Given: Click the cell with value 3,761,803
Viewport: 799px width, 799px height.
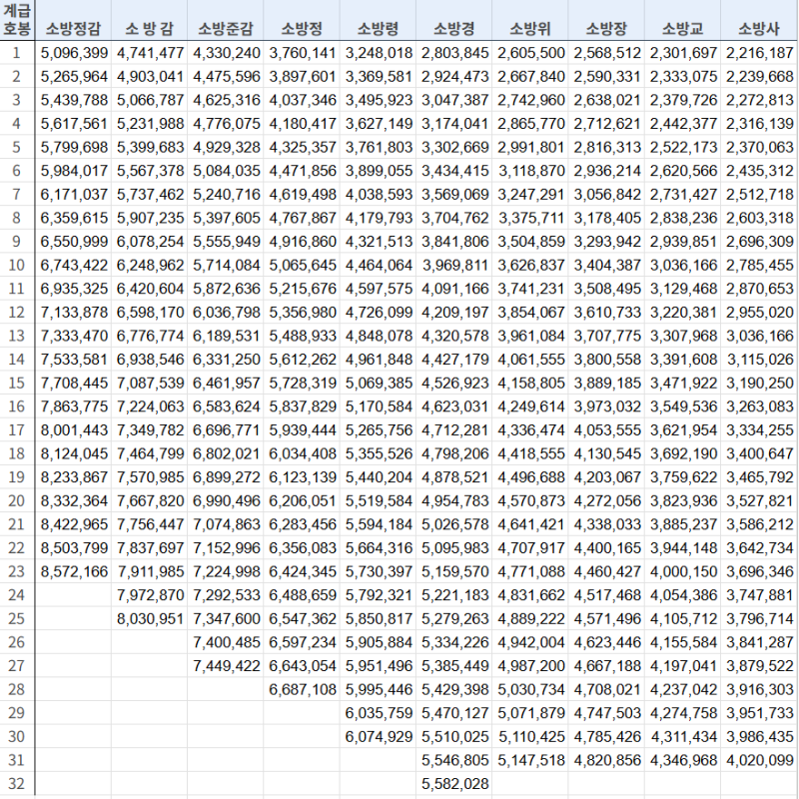Looking at the screenshot, I should coord(378,147).
